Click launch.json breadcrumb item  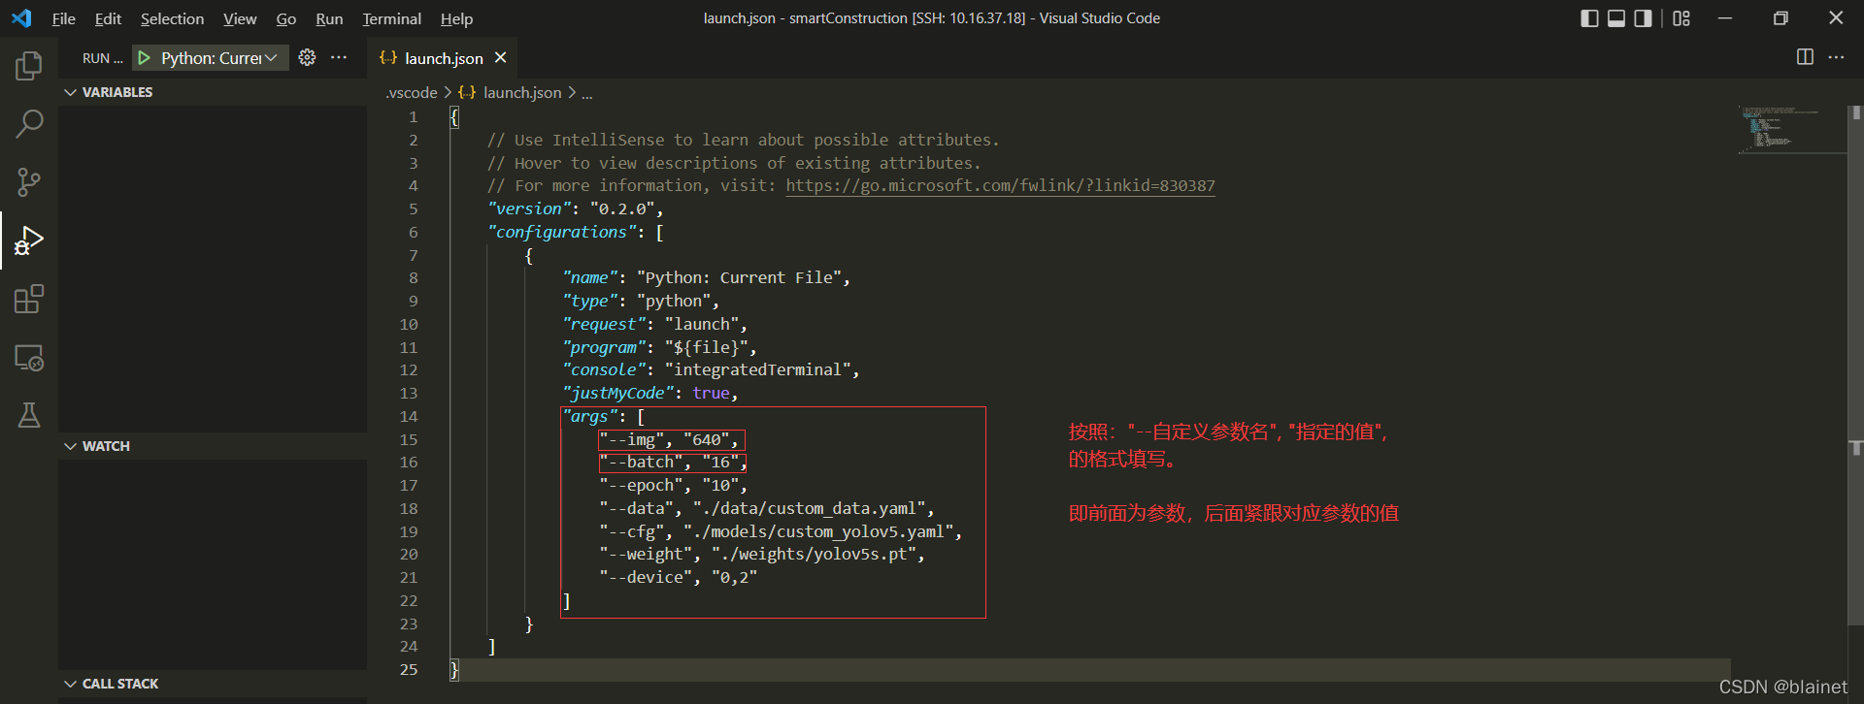(522, 93)
